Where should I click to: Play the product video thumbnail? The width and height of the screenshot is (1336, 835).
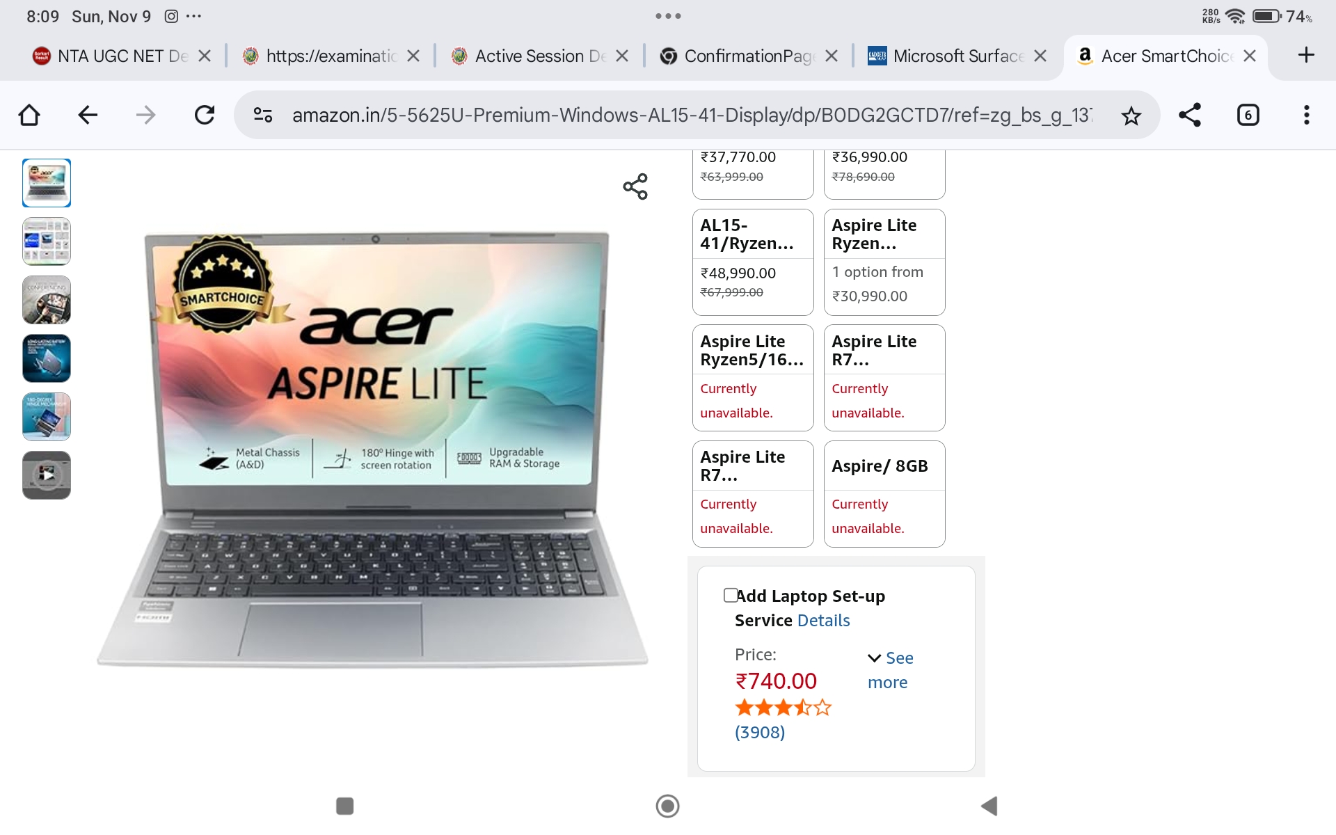click(x=47, y=475)
